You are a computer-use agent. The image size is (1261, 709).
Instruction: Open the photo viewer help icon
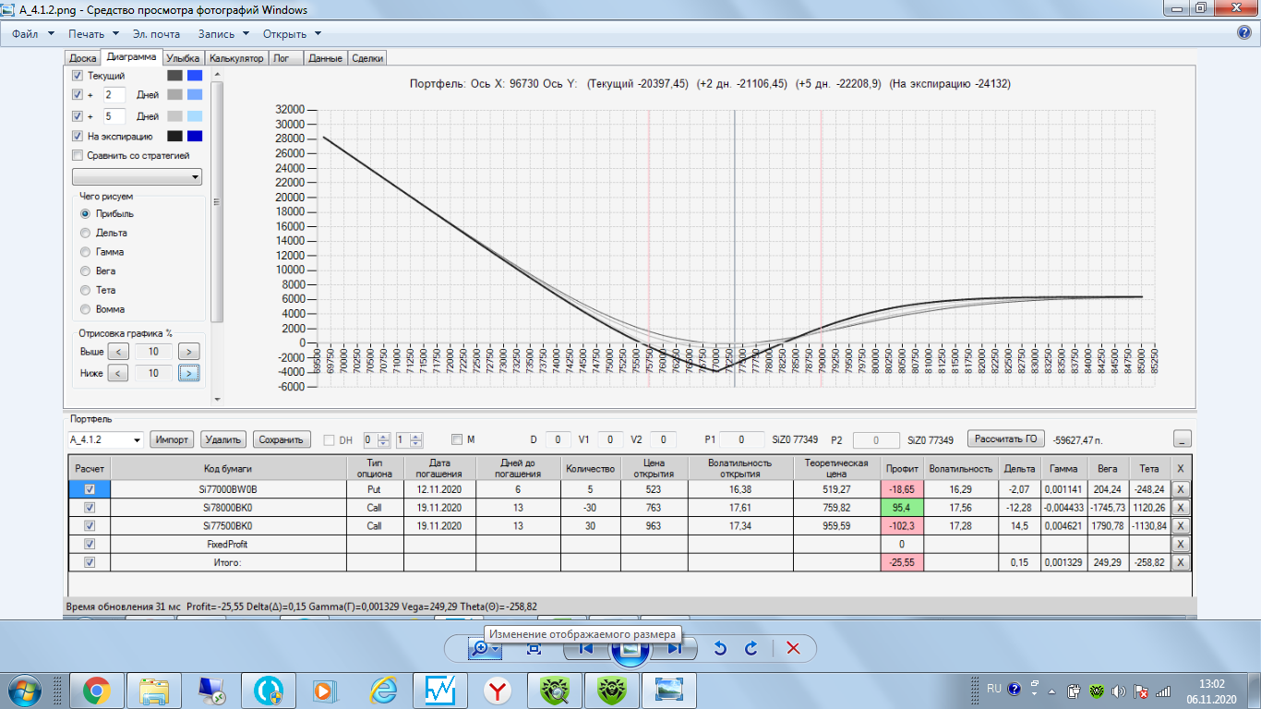click(1243, 33)
